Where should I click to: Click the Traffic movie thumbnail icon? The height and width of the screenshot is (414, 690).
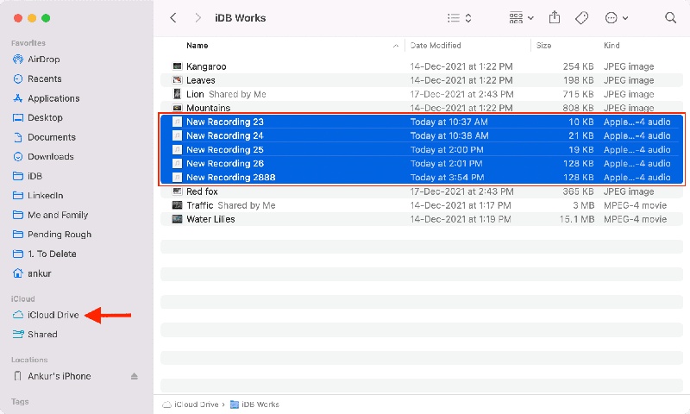(x=177, y=205)
